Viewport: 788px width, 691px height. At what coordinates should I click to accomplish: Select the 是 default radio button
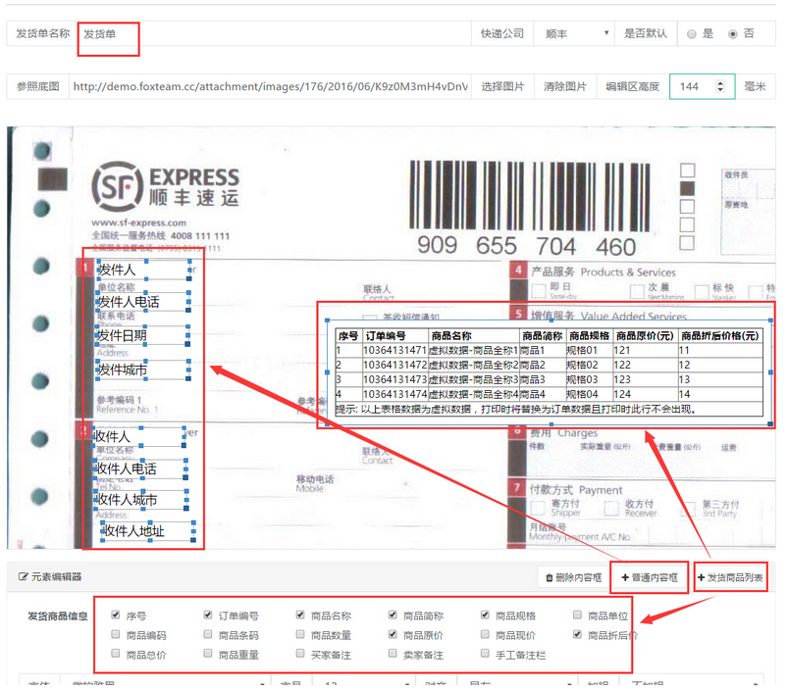pos(692,34)
